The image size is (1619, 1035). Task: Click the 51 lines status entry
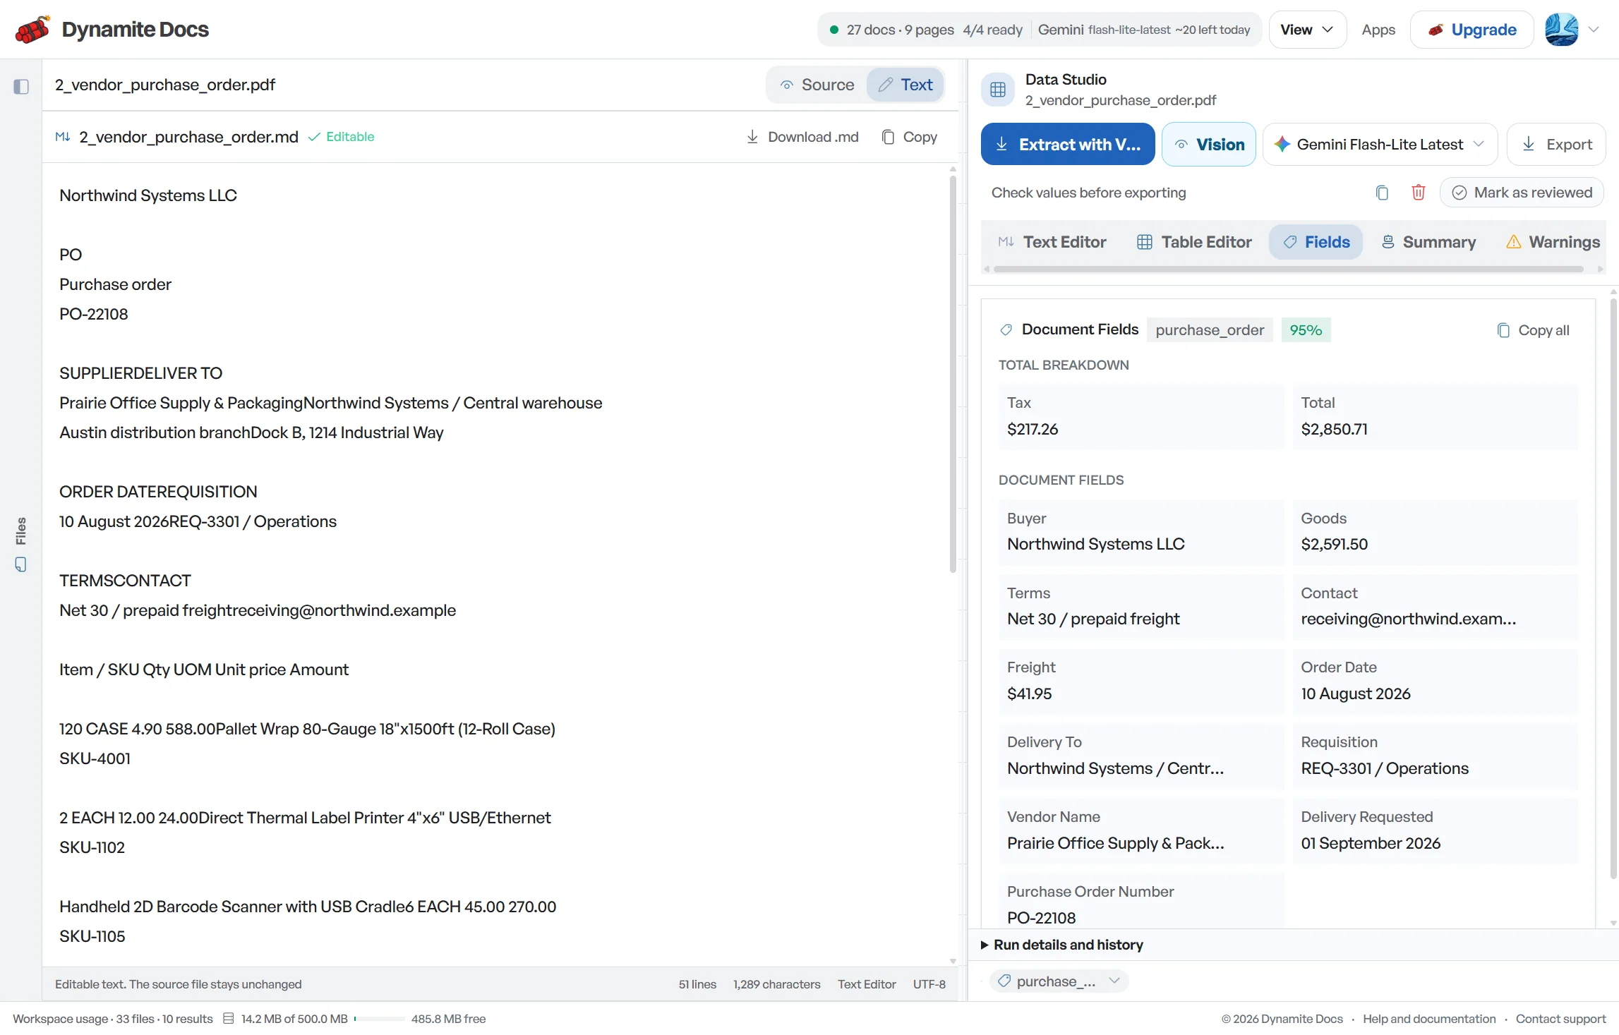tap(697, 984)
